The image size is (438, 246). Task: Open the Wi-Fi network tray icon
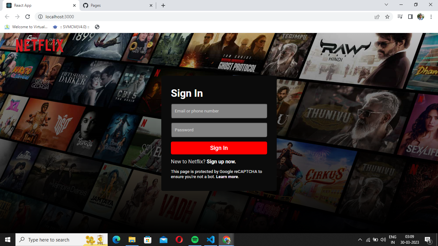pyautogui.click(x=368, y=240)
